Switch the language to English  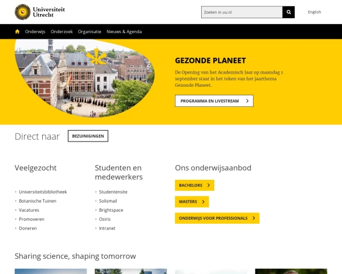314,12
